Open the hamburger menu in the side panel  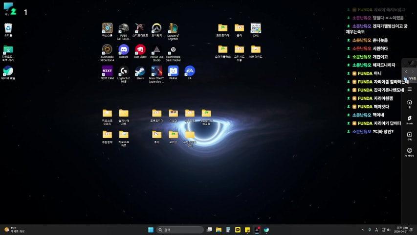pos(409,89)
